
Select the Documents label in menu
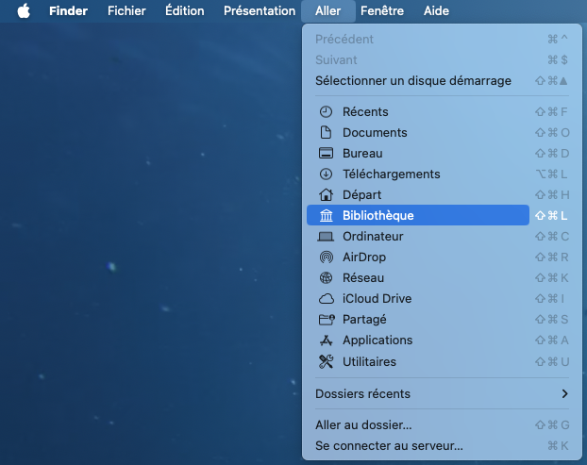pos(375,132)
